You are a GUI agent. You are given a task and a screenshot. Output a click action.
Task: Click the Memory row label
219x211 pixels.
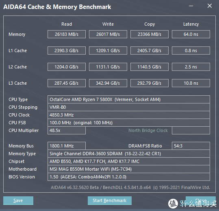coord(17,34)
